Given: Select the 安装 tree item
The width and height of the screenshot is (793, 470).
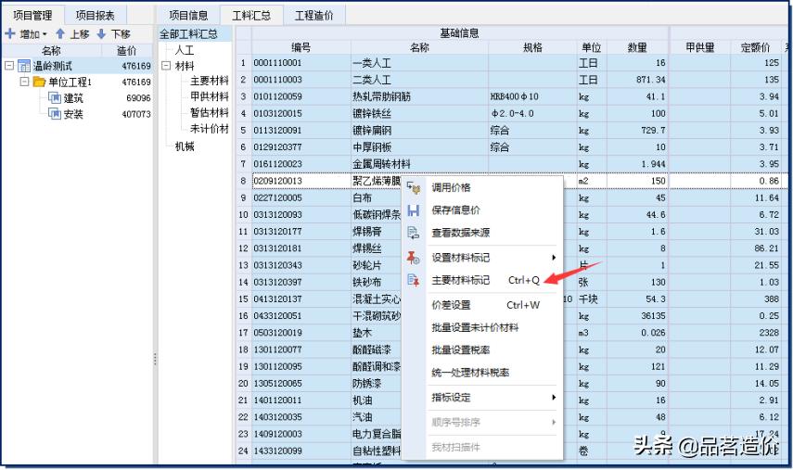Looking at the screenshot, I should click(x=73, y=114).
